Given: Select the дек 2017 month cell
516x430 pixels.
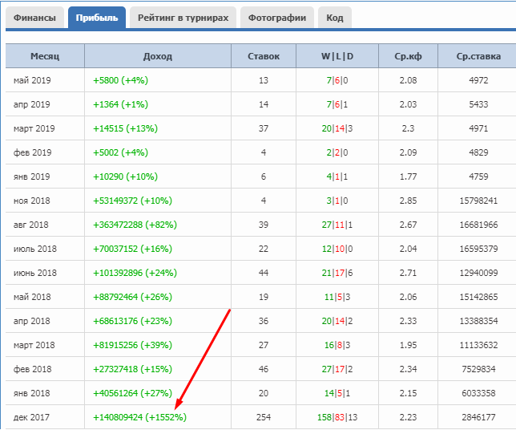Looking at the screenshot, I should (31, 417).
